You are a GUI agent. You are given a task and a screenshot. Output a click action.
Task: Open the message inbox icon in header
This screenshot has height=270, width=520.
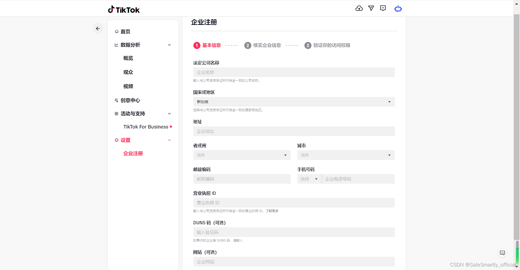point(383,8)
